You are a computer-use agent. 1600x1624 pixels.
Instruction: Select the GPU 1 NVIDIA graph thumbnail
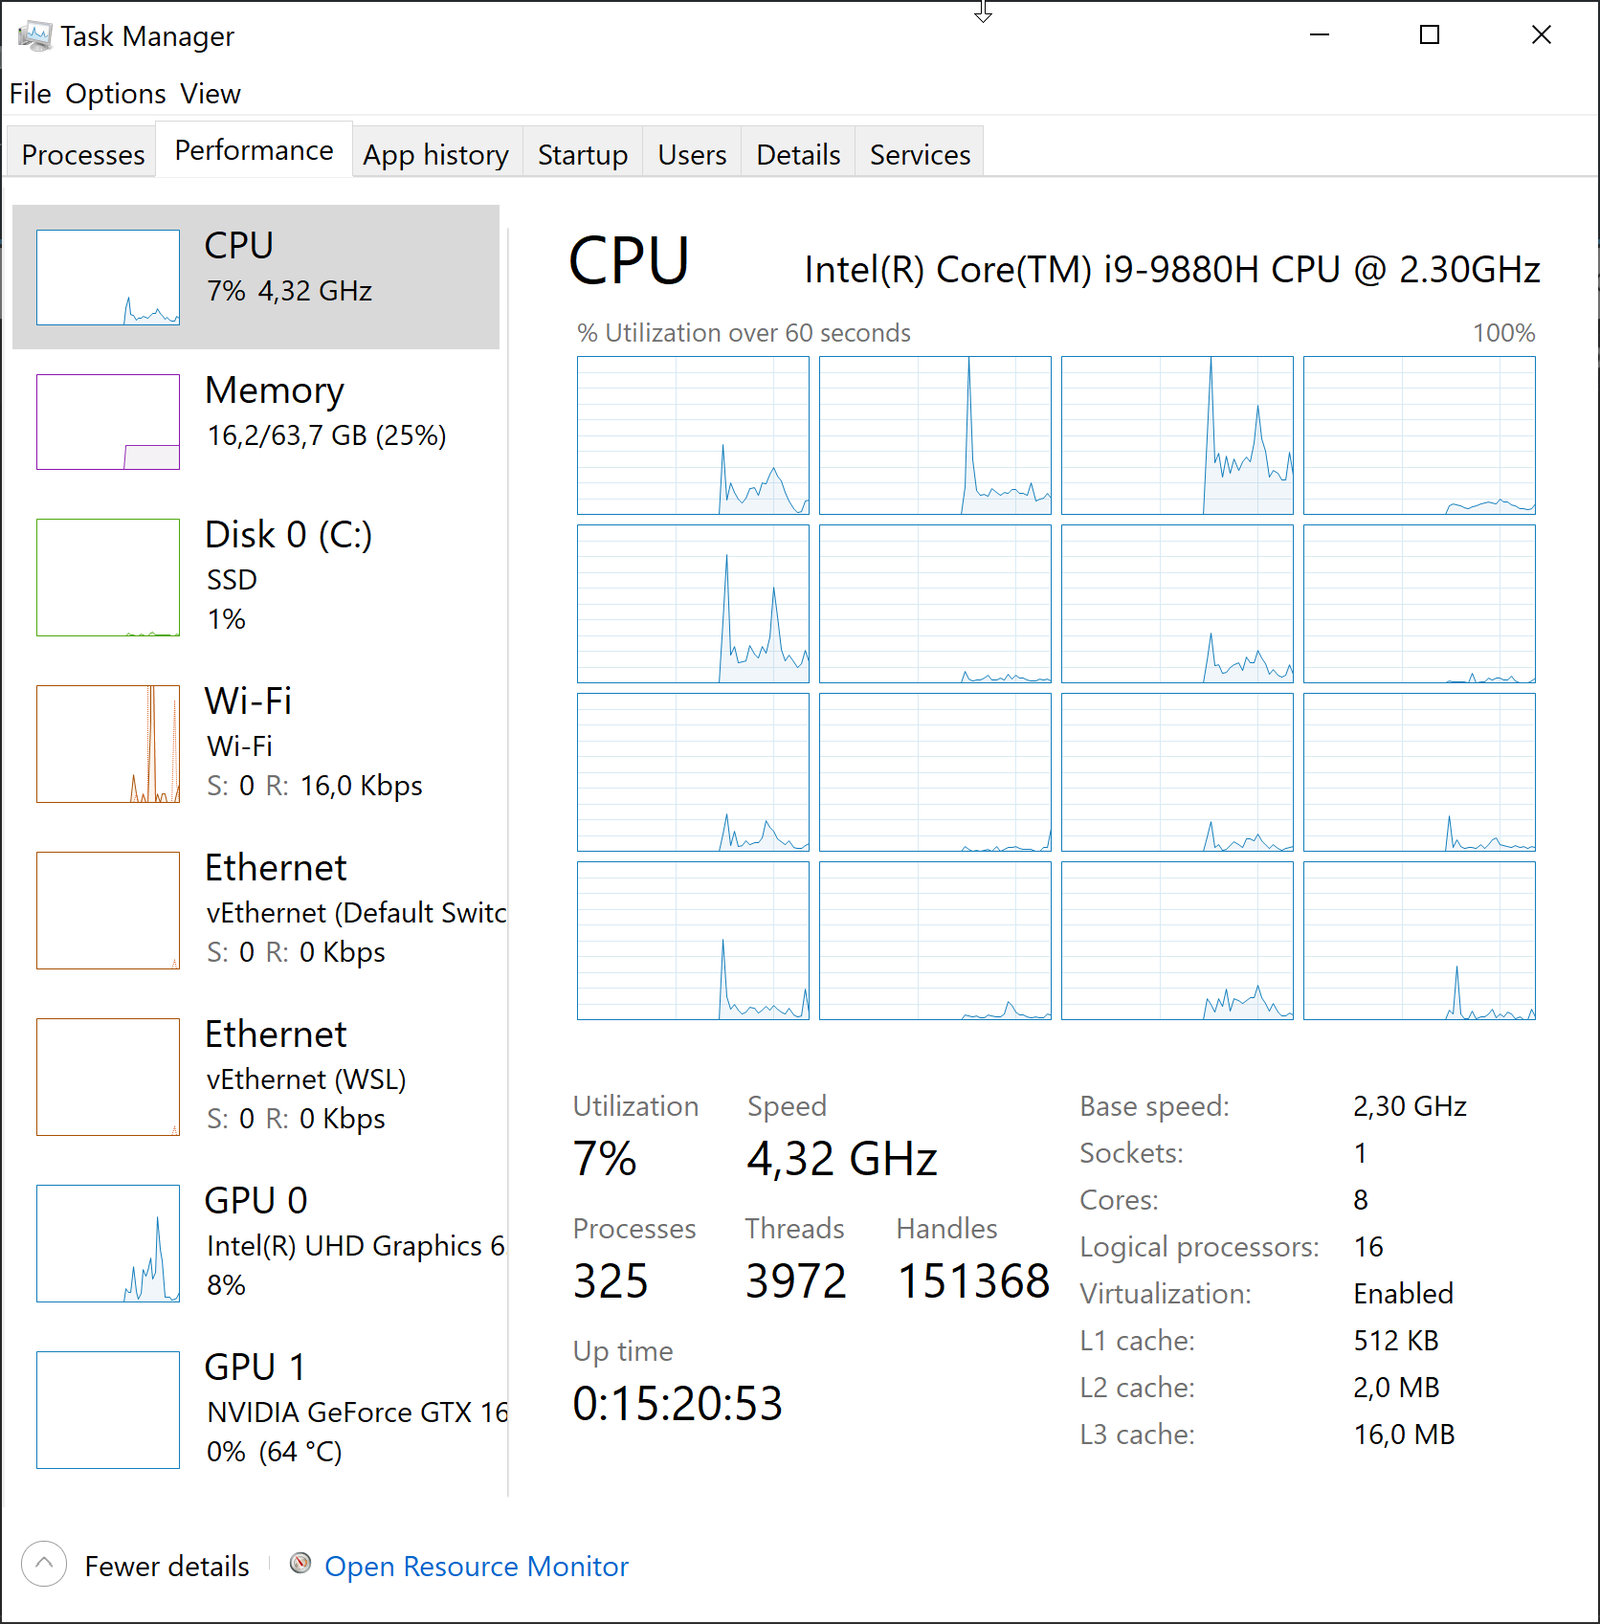tap(108, 1410)
